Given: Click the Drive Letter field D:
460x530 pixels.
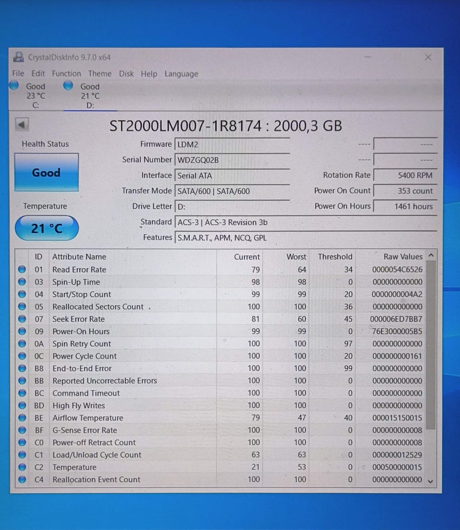Looking at the screenshot, I should tap(232, 207).
